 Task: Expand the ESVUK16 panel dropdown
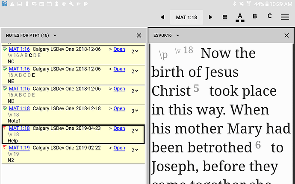pyautogui.click(x=177, y=35)
